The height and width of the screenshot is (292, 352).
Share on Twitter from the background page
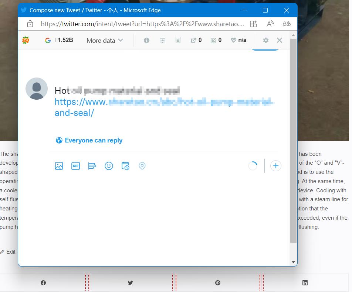pos(131,283)
